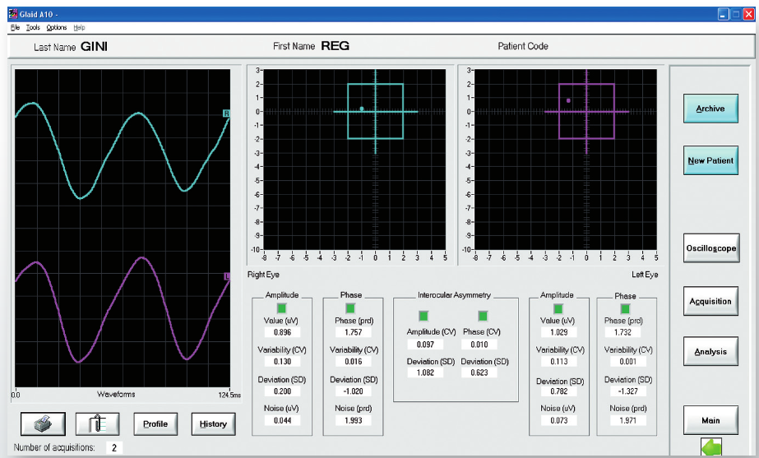This screenshot has width=759, height=458.
Task: Close the Glaid A10 window
Action: point(748,15)
